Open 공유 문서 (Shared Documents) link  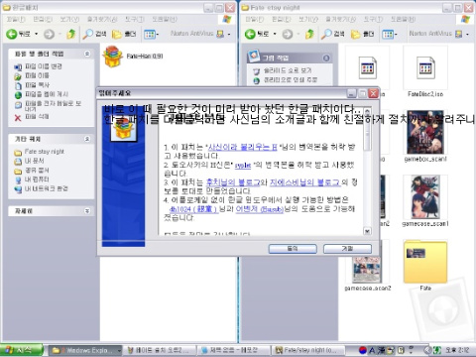37,171
